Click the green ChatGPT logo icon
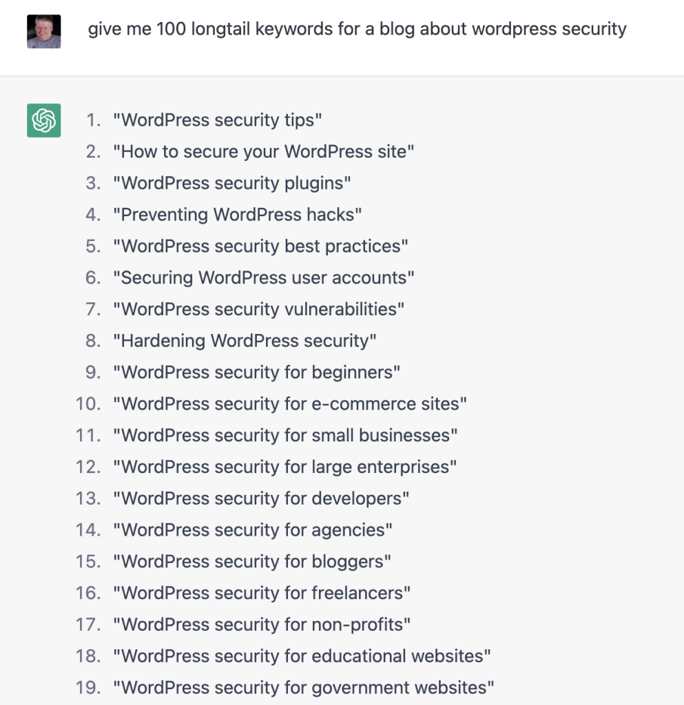This screenshot has width=684, height=705. (x=44, y=120)
